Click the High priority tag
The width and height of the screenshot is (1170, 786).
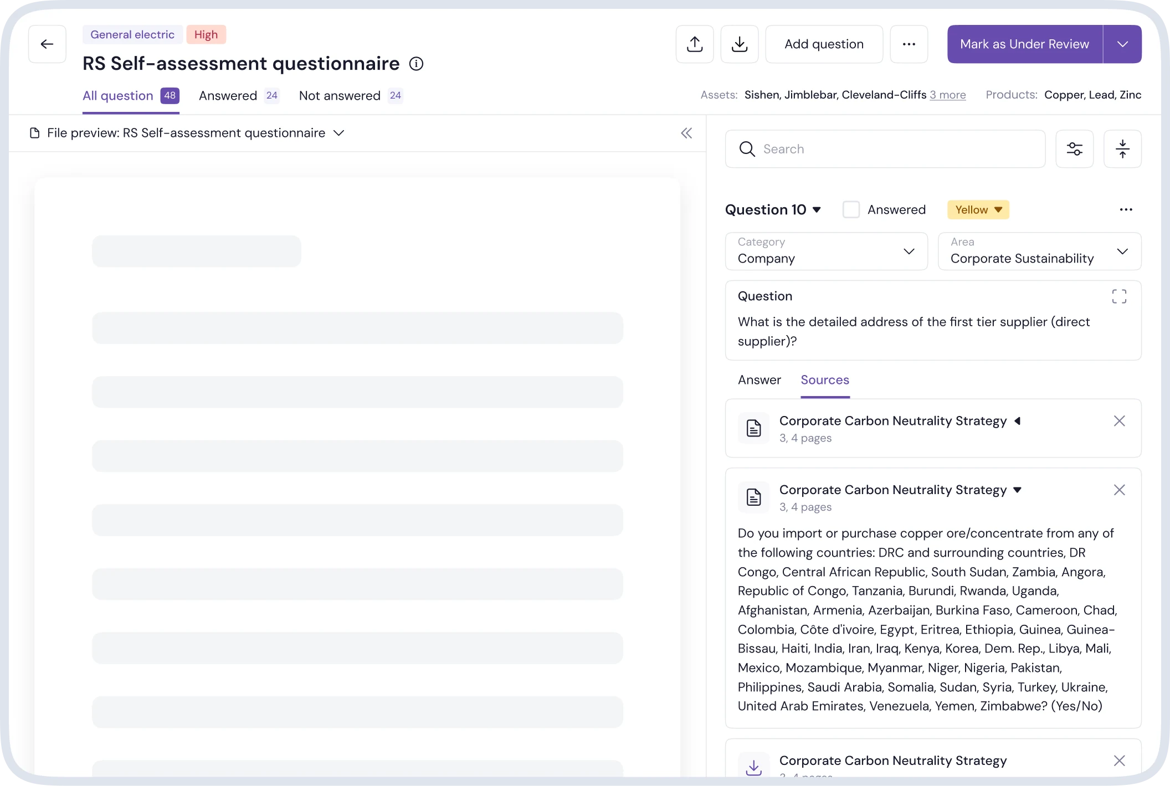pyautogui.click(x=206, y=34)
